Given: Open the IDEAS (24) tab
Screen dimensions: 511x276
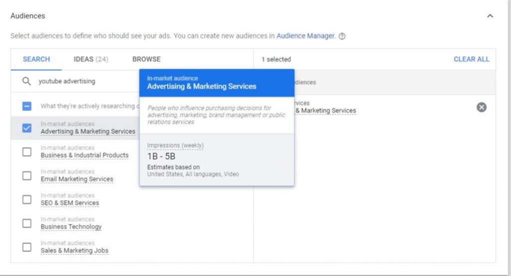Looking at the screenshot, I should (91, 59).
